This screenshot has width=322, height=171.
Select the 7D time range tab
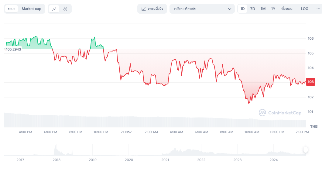click(x=252, y=9)
